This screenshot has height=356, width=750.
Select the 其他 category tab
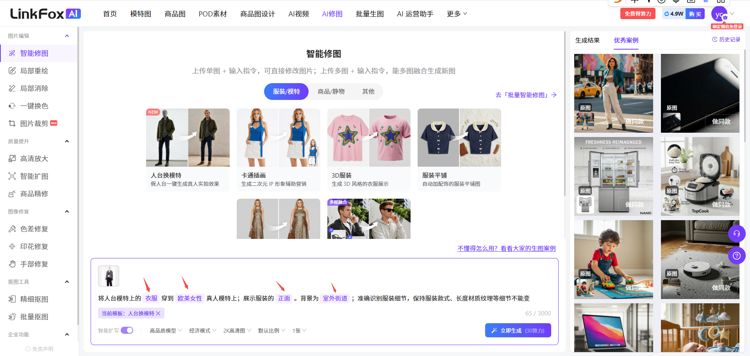(368, 91)
